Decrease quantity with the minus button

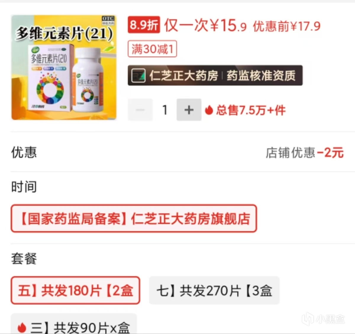click(140, 110)
